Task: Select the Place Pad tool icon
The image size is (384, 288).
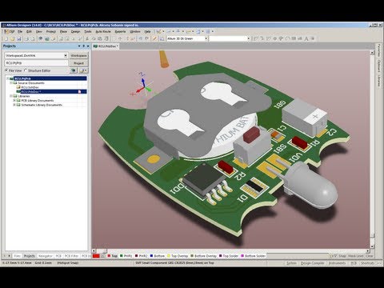Action: 275,38
